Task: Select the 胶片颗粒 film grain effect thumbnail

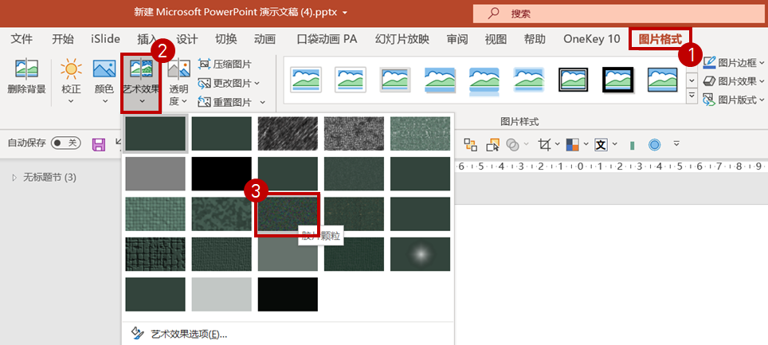Action: [288, 214]
